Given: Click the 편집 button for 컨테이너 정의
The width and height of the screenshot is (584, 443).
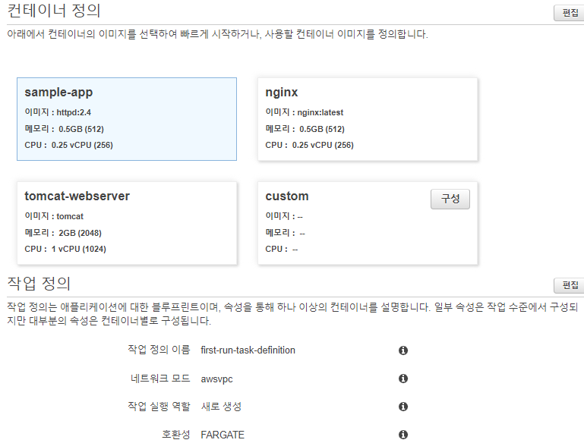Looking at the screenshot, I should pyautogui.click(x=570, y=13).
